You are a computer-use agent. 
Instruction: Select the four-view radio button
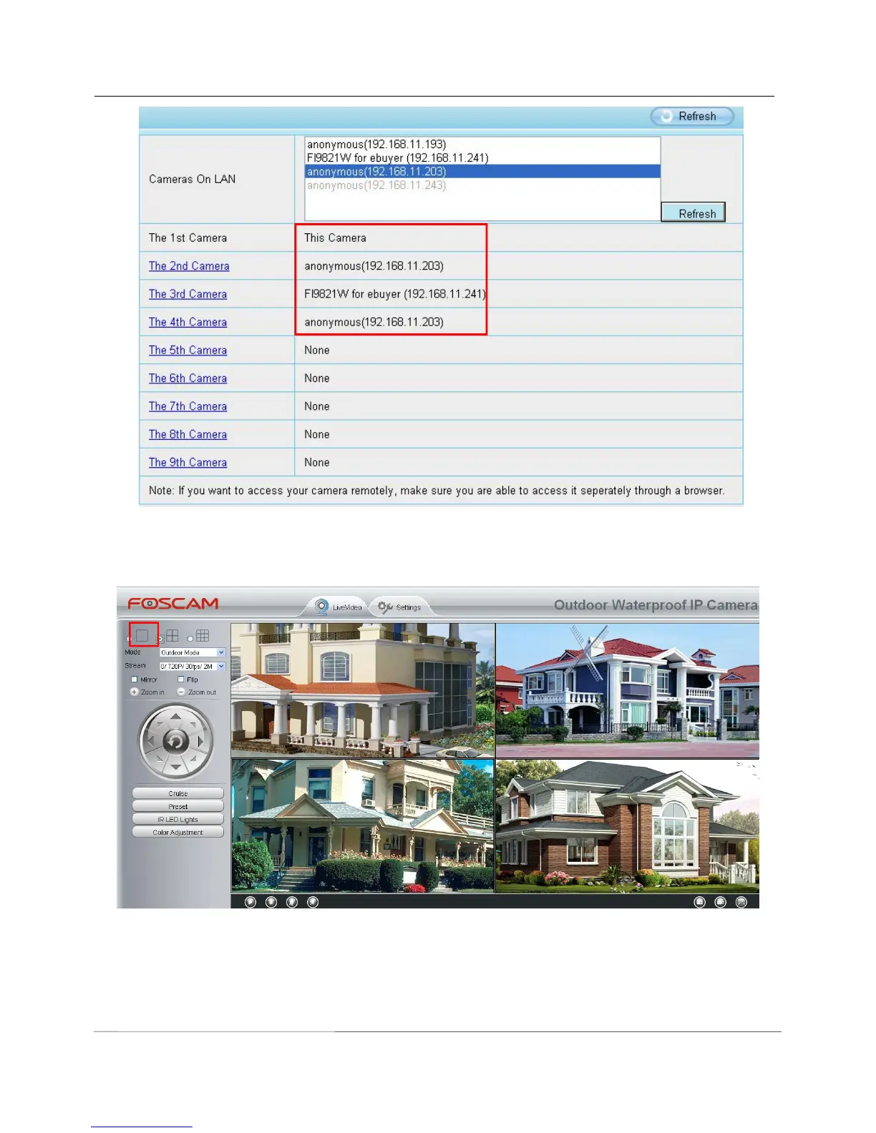[x=160, y=639]
